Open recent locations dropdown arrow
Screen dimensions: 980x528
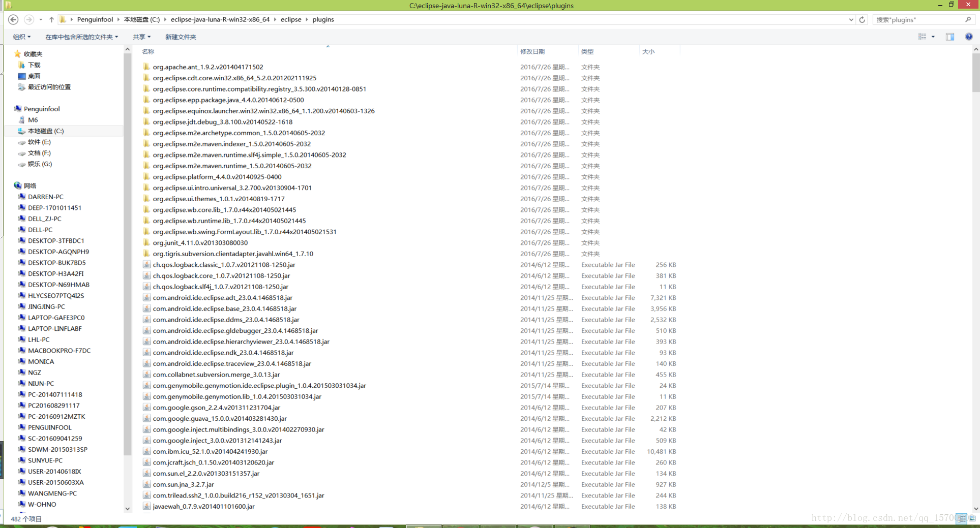point(41,20)
